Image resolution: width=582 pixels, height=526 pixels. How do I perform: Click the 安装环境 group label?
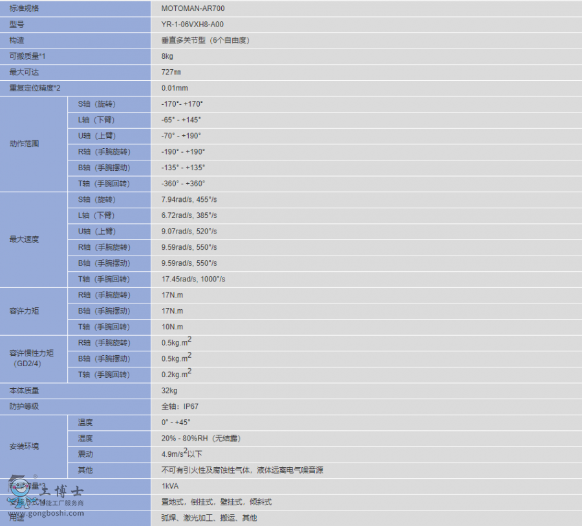coord(24,446)
